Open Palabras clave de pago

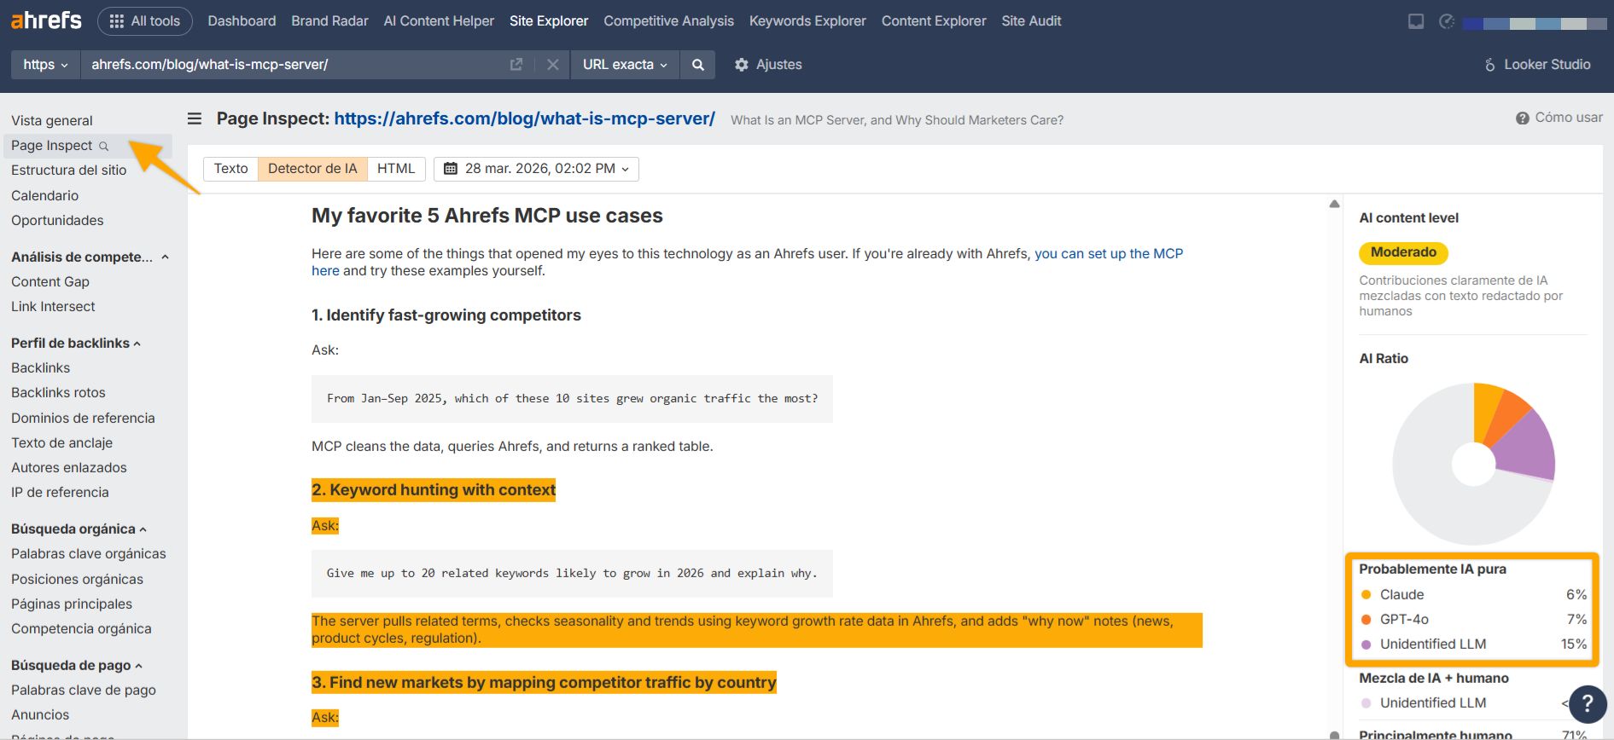tap(84, 691)
